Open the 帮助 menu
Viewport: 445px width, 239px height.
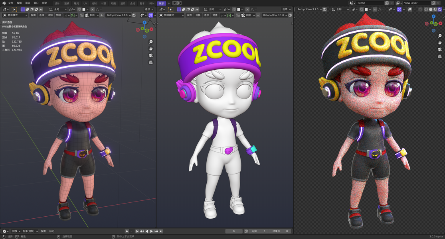(x=45, y=3)
